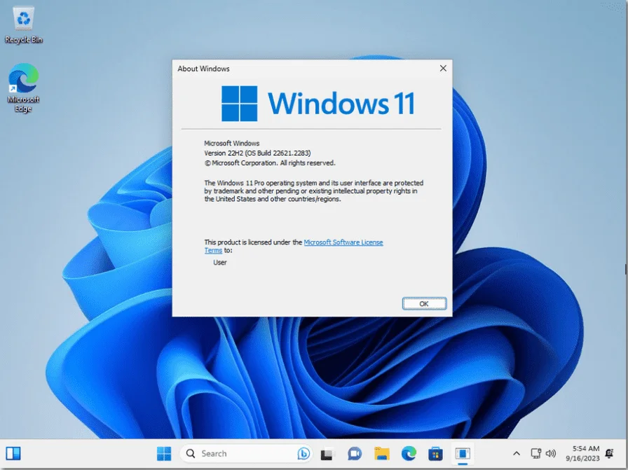Open the Start menu

pyautogui.click(x=164, y=454)
